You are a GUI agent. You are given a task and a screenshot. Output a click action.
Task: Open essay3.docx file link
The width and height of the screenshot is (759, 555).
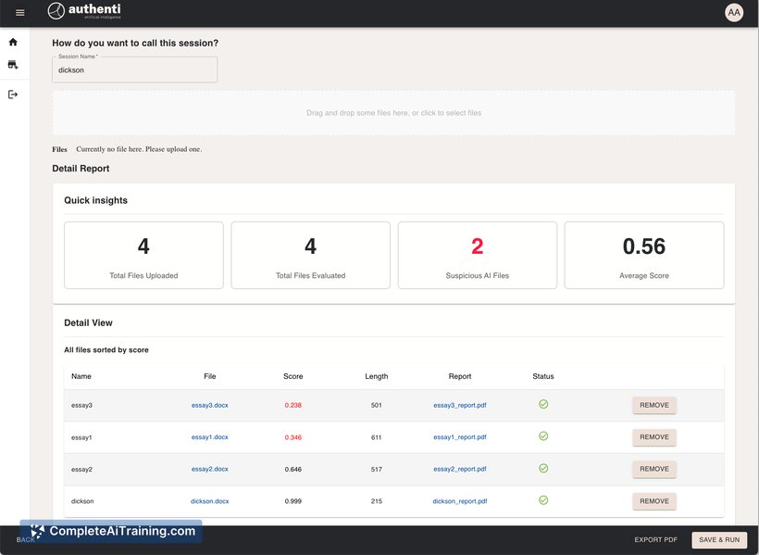tap(209, 405)
